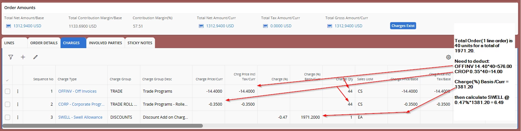Expand row actions menu for CORP row

[x=18, y=104]
